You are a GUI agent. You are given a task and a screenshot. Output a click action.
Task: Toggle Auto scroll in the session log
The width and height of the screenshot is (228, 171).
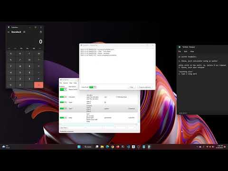pos(93,87)
